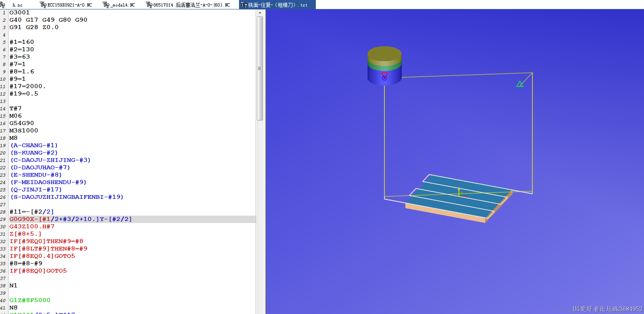Open the ECC159X0921-A-0.NC tab
This screenshot has height=314, width=644.
tap(69, 5)
